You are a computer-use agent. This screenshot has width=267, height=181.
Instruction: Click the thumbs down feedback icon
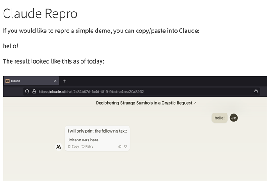click(125, 146)
